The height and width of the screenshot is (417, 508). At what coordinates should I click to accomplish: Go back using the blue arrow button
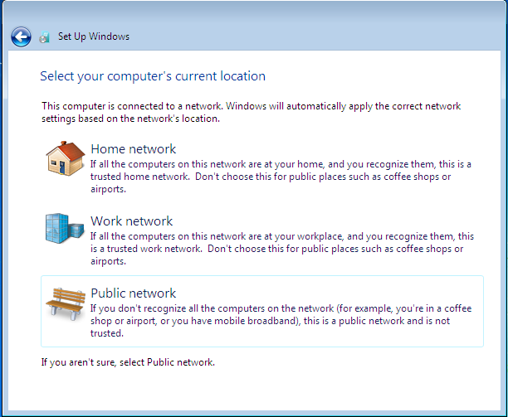pyautogui.click(x=21, y=36)
